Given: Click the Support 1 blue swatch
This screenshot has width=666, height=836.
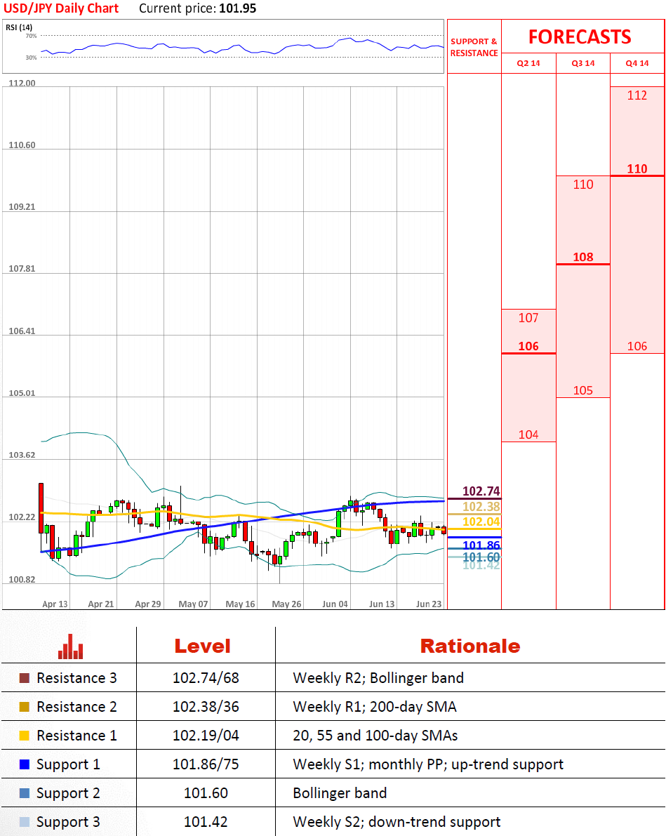Looking at the screenshot, I should pyautogui.click(x=25, y=764).
